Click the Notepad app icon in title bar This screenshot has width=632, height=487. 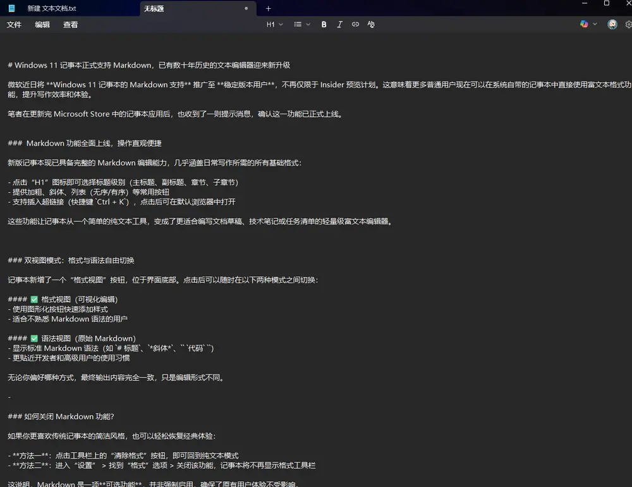click(11, 8)
